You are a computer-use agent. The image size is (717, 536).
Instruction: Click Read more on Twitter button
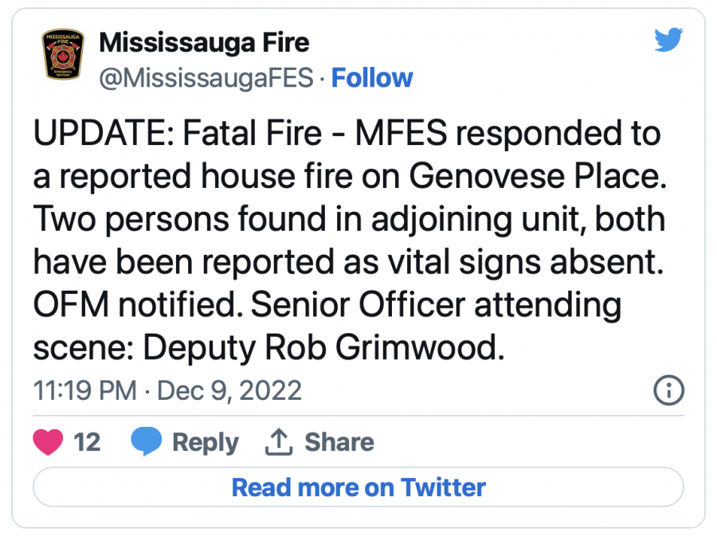click(358, 487)
